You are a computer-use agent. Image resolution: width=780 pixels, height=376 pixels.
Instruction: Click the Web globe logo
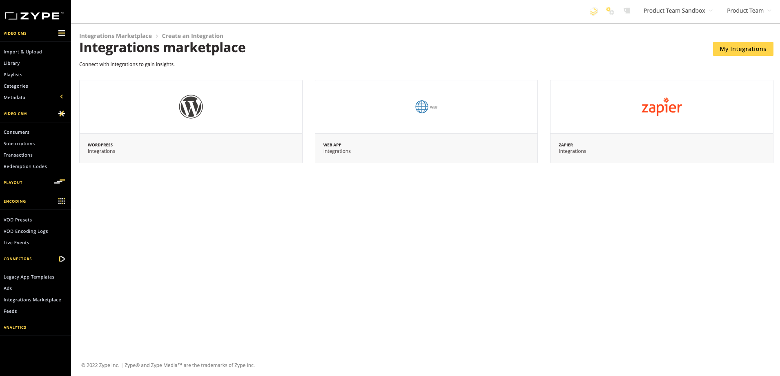pos(426,107)
